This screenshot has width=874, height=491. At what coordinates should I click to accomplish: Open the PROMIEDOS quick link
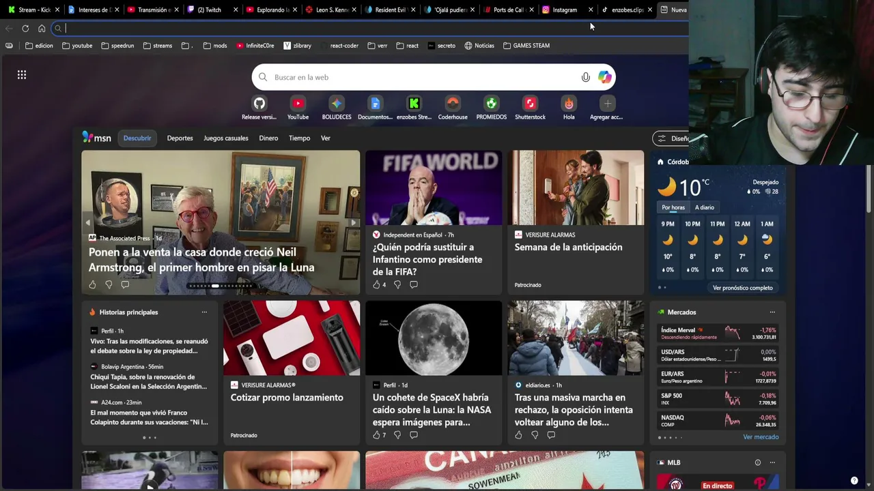click(492, 108)
